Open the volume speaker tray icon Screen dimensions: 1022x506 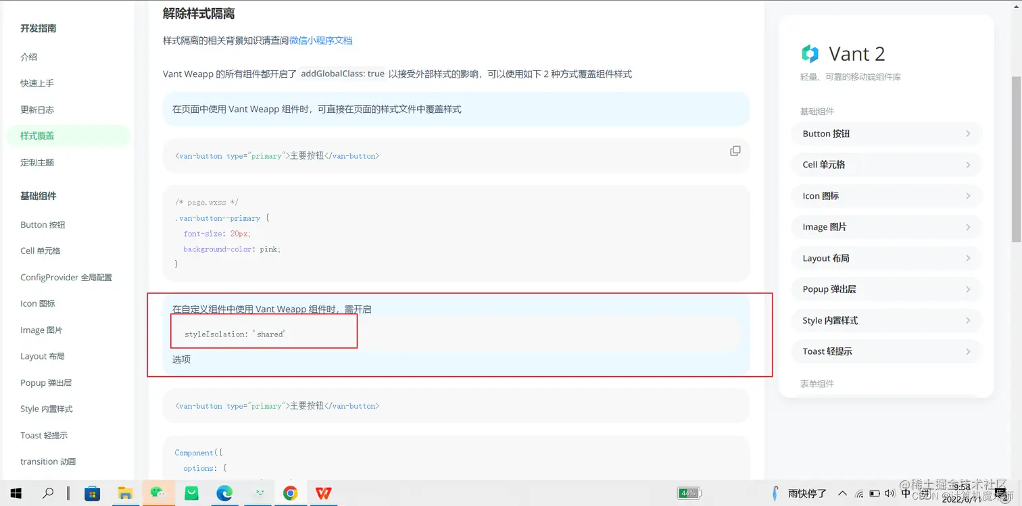890,493
